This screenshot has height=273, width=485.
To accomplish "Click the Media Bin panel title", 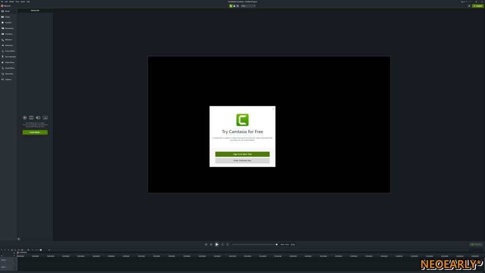I will 35,11.
